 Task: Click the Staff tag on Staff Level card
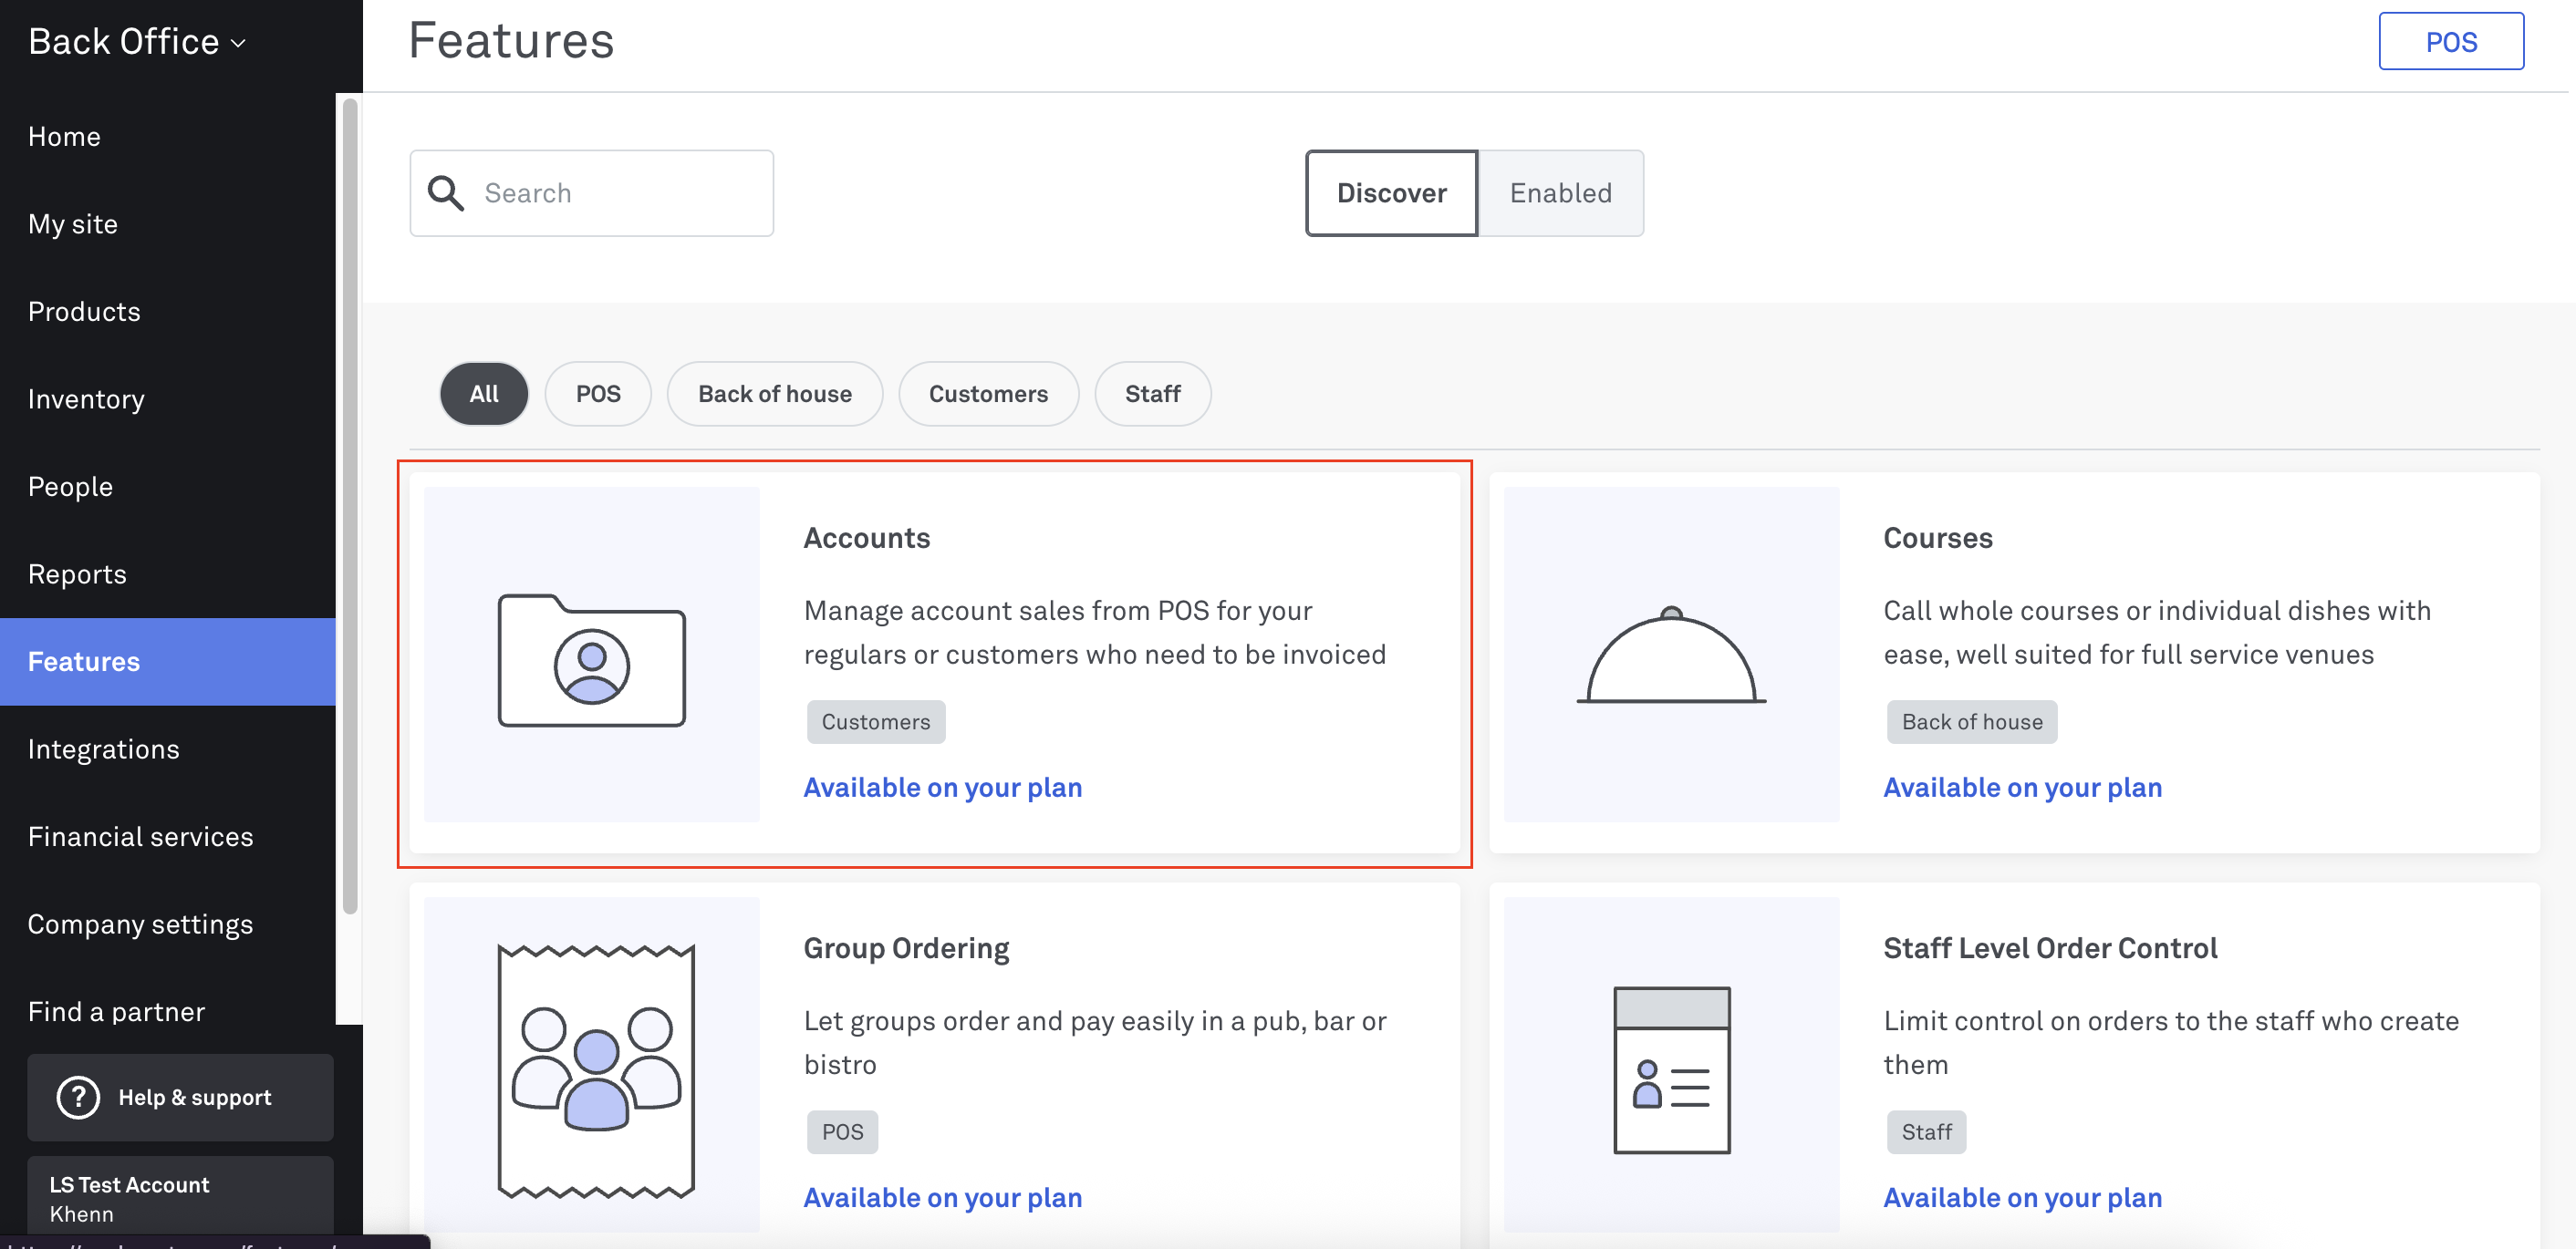coord(1926,1132)
